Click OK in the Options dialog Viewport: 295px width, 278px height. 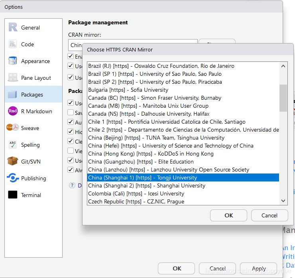click(x=176, y=268)
